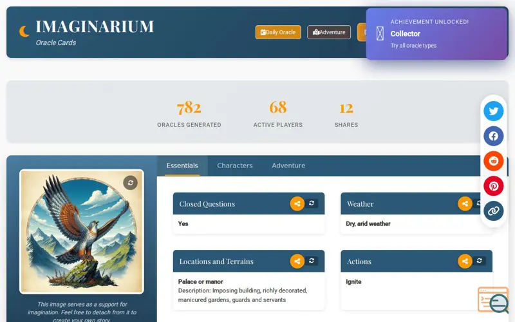Share on Facebook

pos(493,136)
